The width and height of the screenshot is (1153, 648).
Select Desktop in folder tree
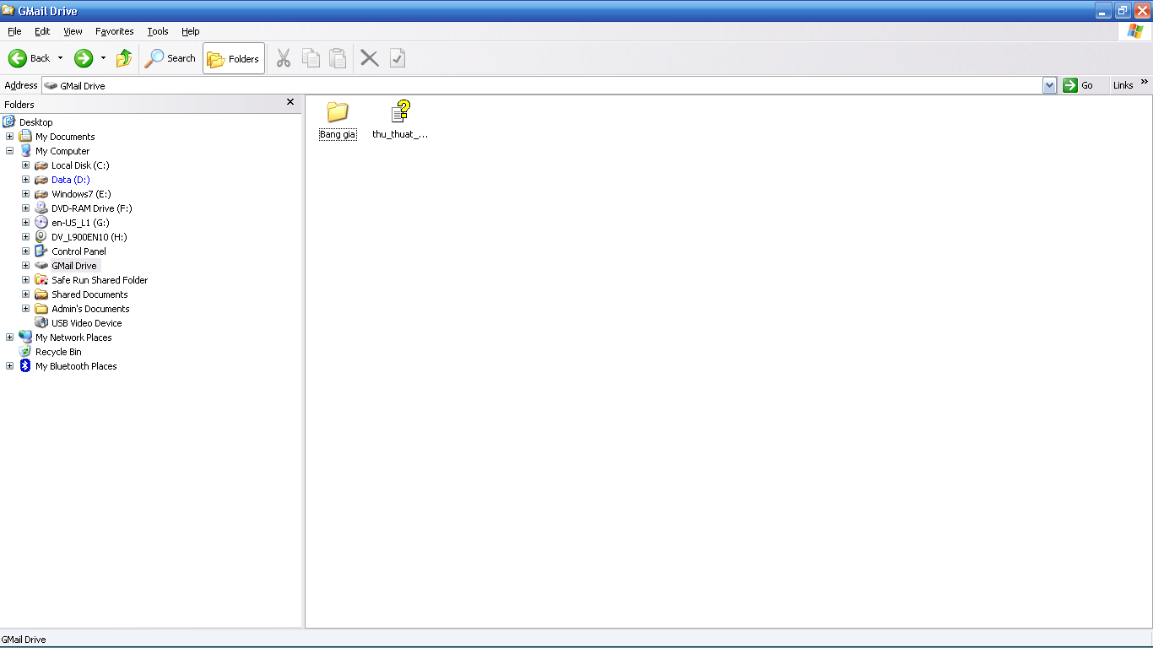(x=35, y=122)
